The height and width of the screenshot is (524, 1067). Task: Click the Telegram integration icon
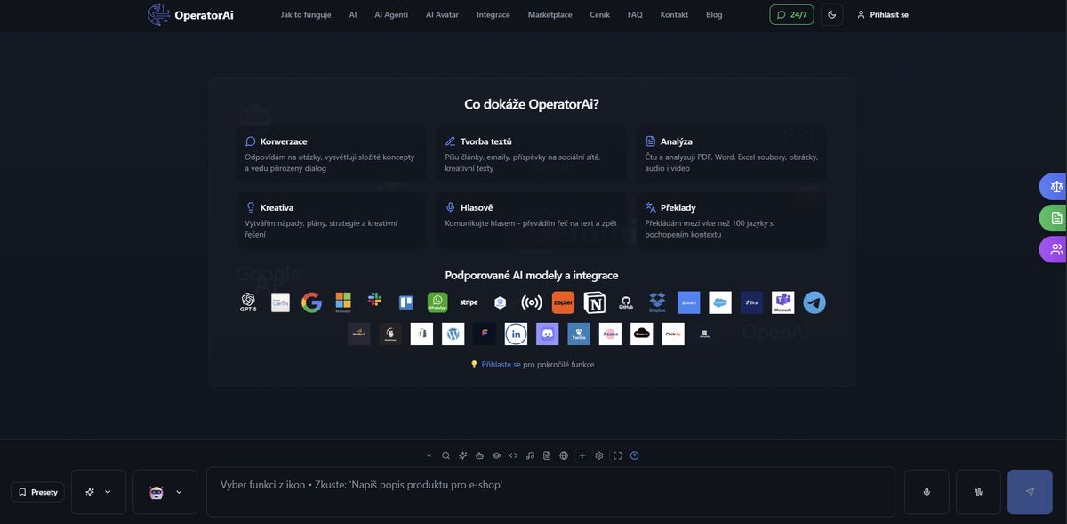(x=814, y=302)
